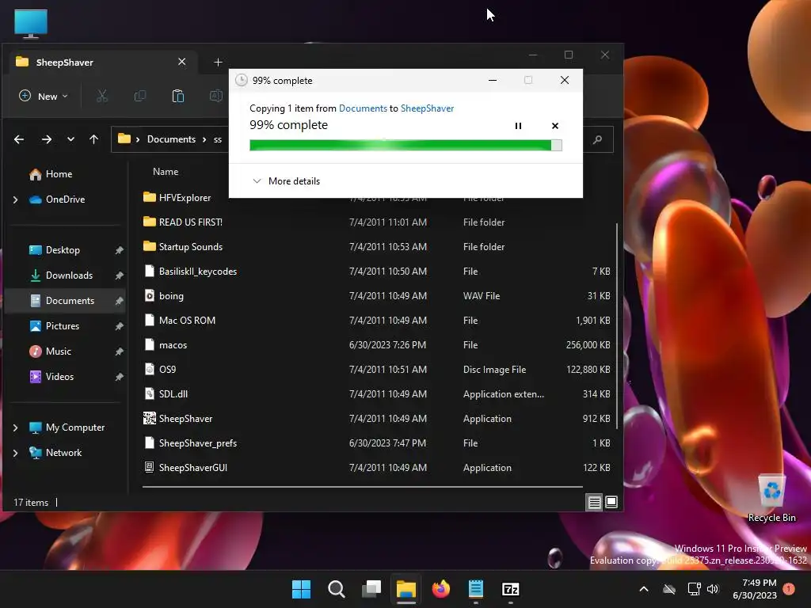Screen dimensions: 811x608
Task: Open recent locations chevron beside forward arrow
Action: 70,139
